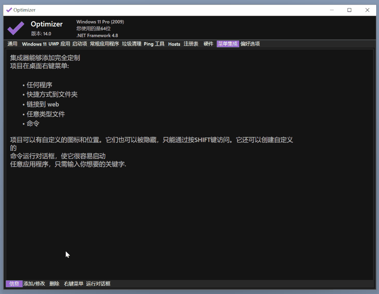Click the Windows 11 Pro (2009) text
The image size is (379, 294).
[x=100, y=22]
